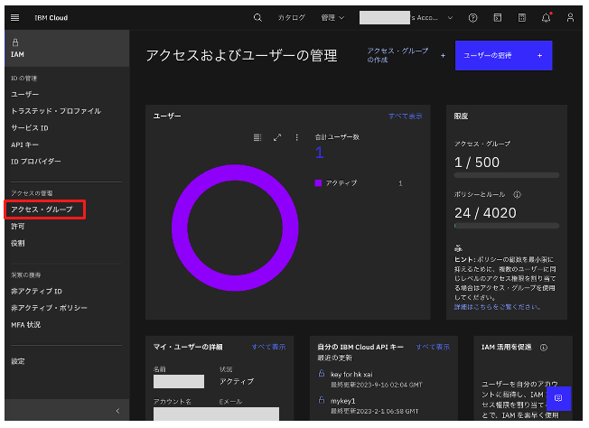Screen dimensions: 589x428
Task: Expand the users chart to fullscreen
Action: [277, 137]
